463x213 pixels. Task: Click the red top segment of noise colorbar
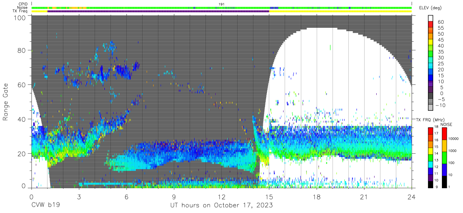tap(444, 134)
